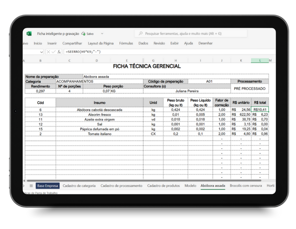Open the Name Box dropdown arrow
Image resolution: width=296 pixels, height=229 pixels.
tap(41, 52)
